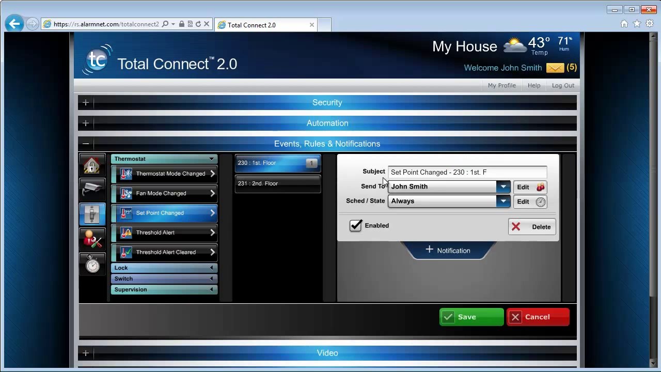
Task: Expand the Supervision category
Action: 164,289
